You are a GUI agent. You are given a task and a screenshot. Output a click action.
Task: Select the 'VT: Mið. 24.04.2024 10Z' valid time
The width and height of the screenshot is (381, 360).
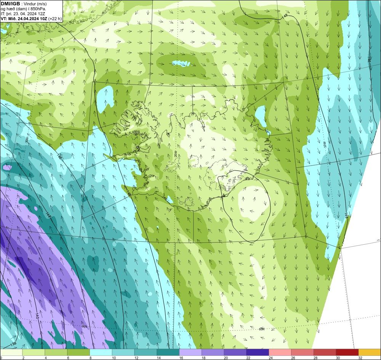(x=24, y=19)
